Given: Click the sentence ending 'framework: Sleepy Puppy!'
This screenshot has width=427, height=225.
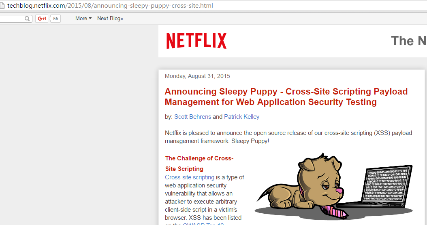Looking at the screenshot, I should click(288, 137).
